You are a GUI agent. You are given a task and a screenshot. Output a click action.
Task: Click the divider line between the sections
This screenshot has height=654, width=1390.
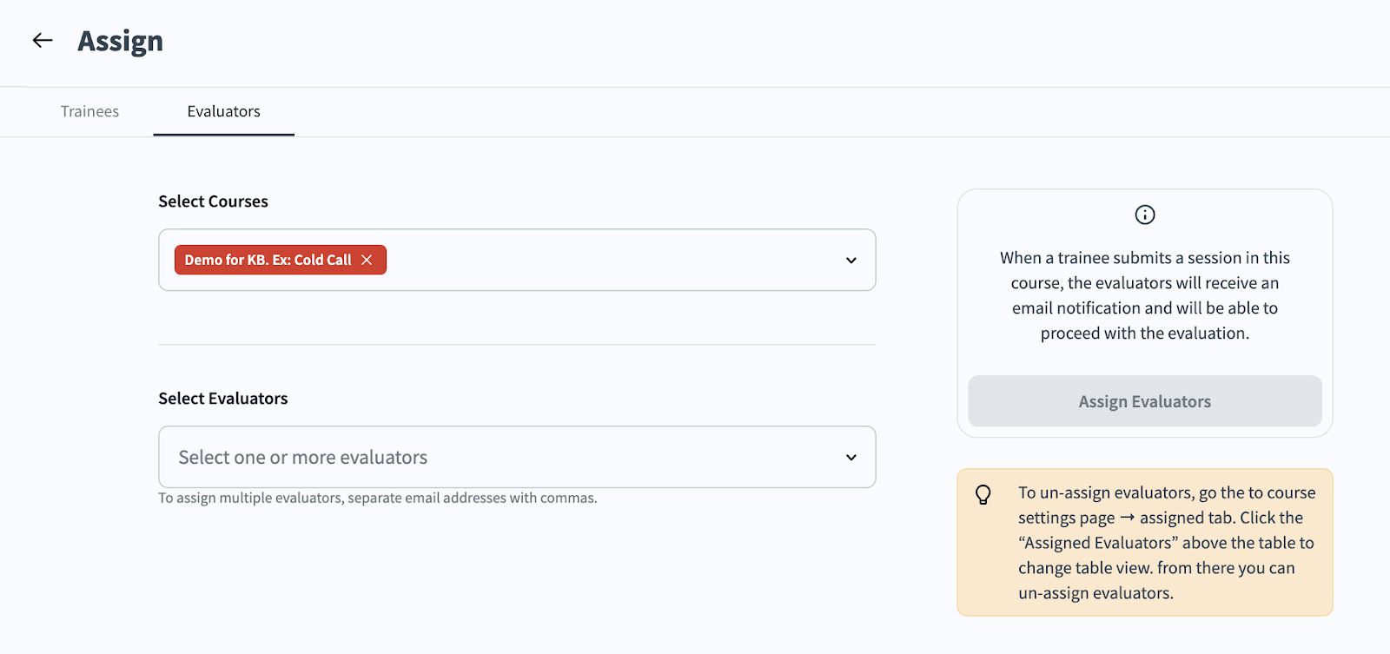(x=517, y=345)
